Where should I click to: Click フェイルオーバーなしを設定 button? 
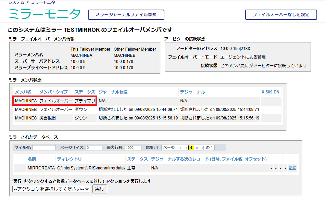point(281,15)
